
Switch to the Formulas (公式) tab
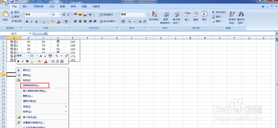point(52,7)
